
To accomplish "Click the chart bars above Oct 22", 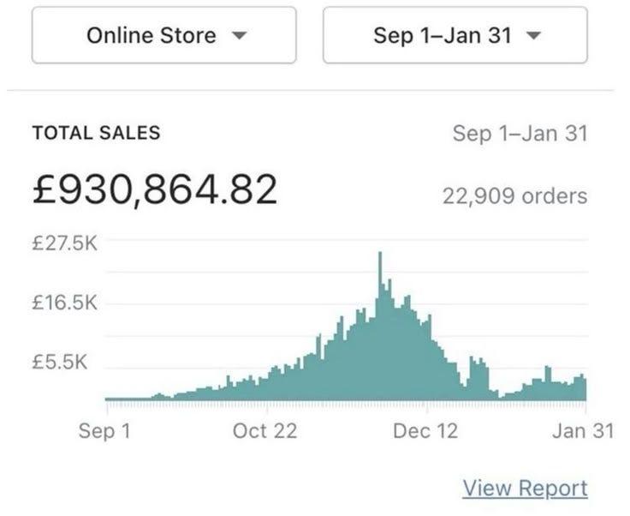I will 264,387.
